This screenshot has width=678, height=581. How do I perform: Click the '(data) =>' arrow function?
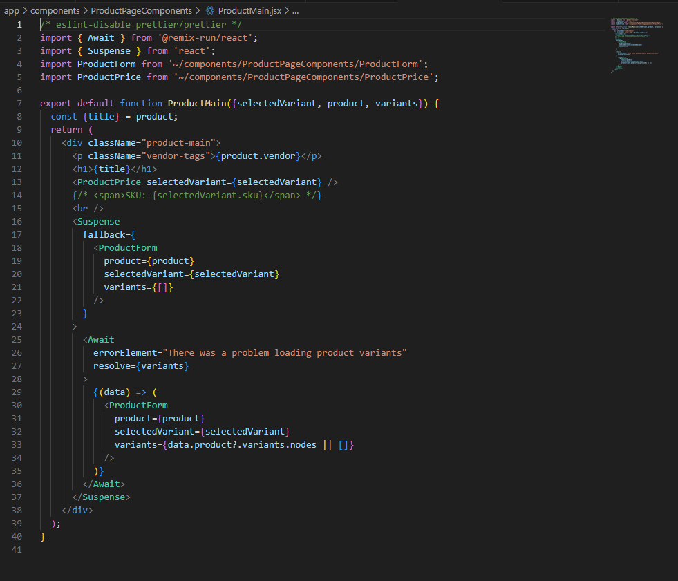[122, 392]
